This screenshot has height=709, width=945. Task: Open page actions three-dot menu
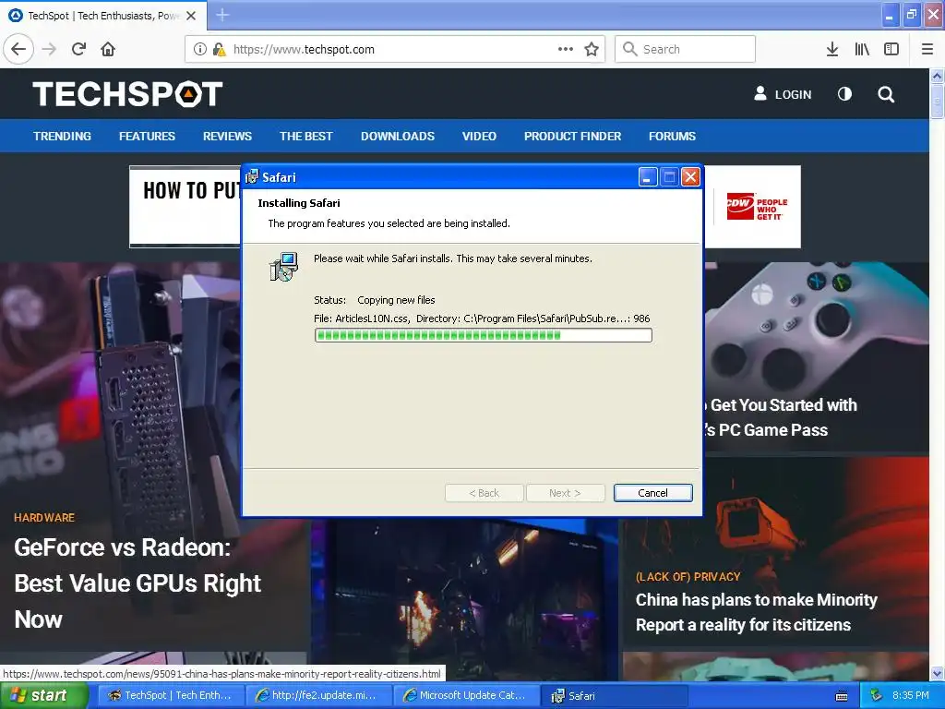pos(566,49)
